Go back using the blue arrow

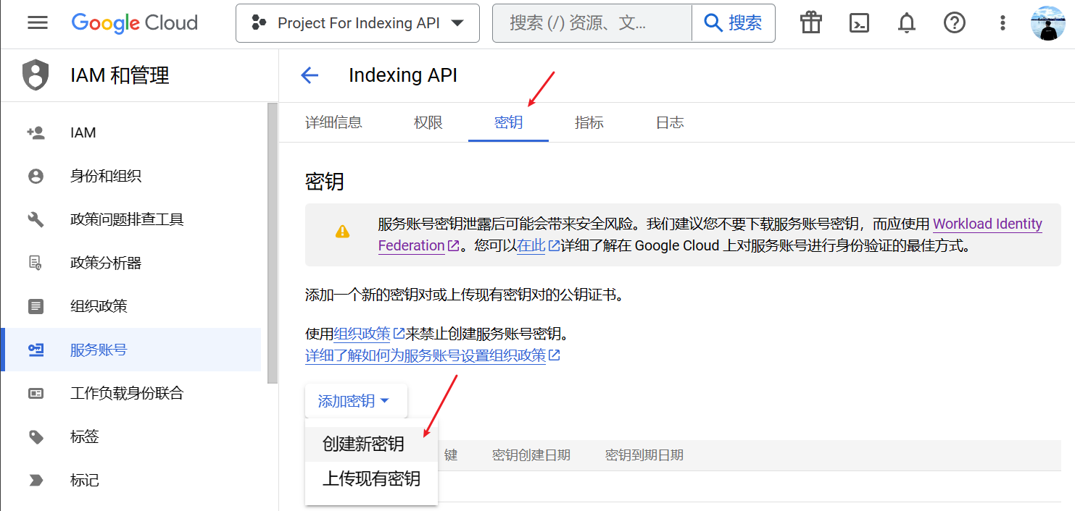(x=310, y=75)
